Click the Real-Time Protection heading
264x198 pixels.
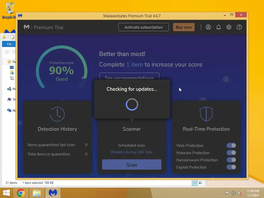206,129
